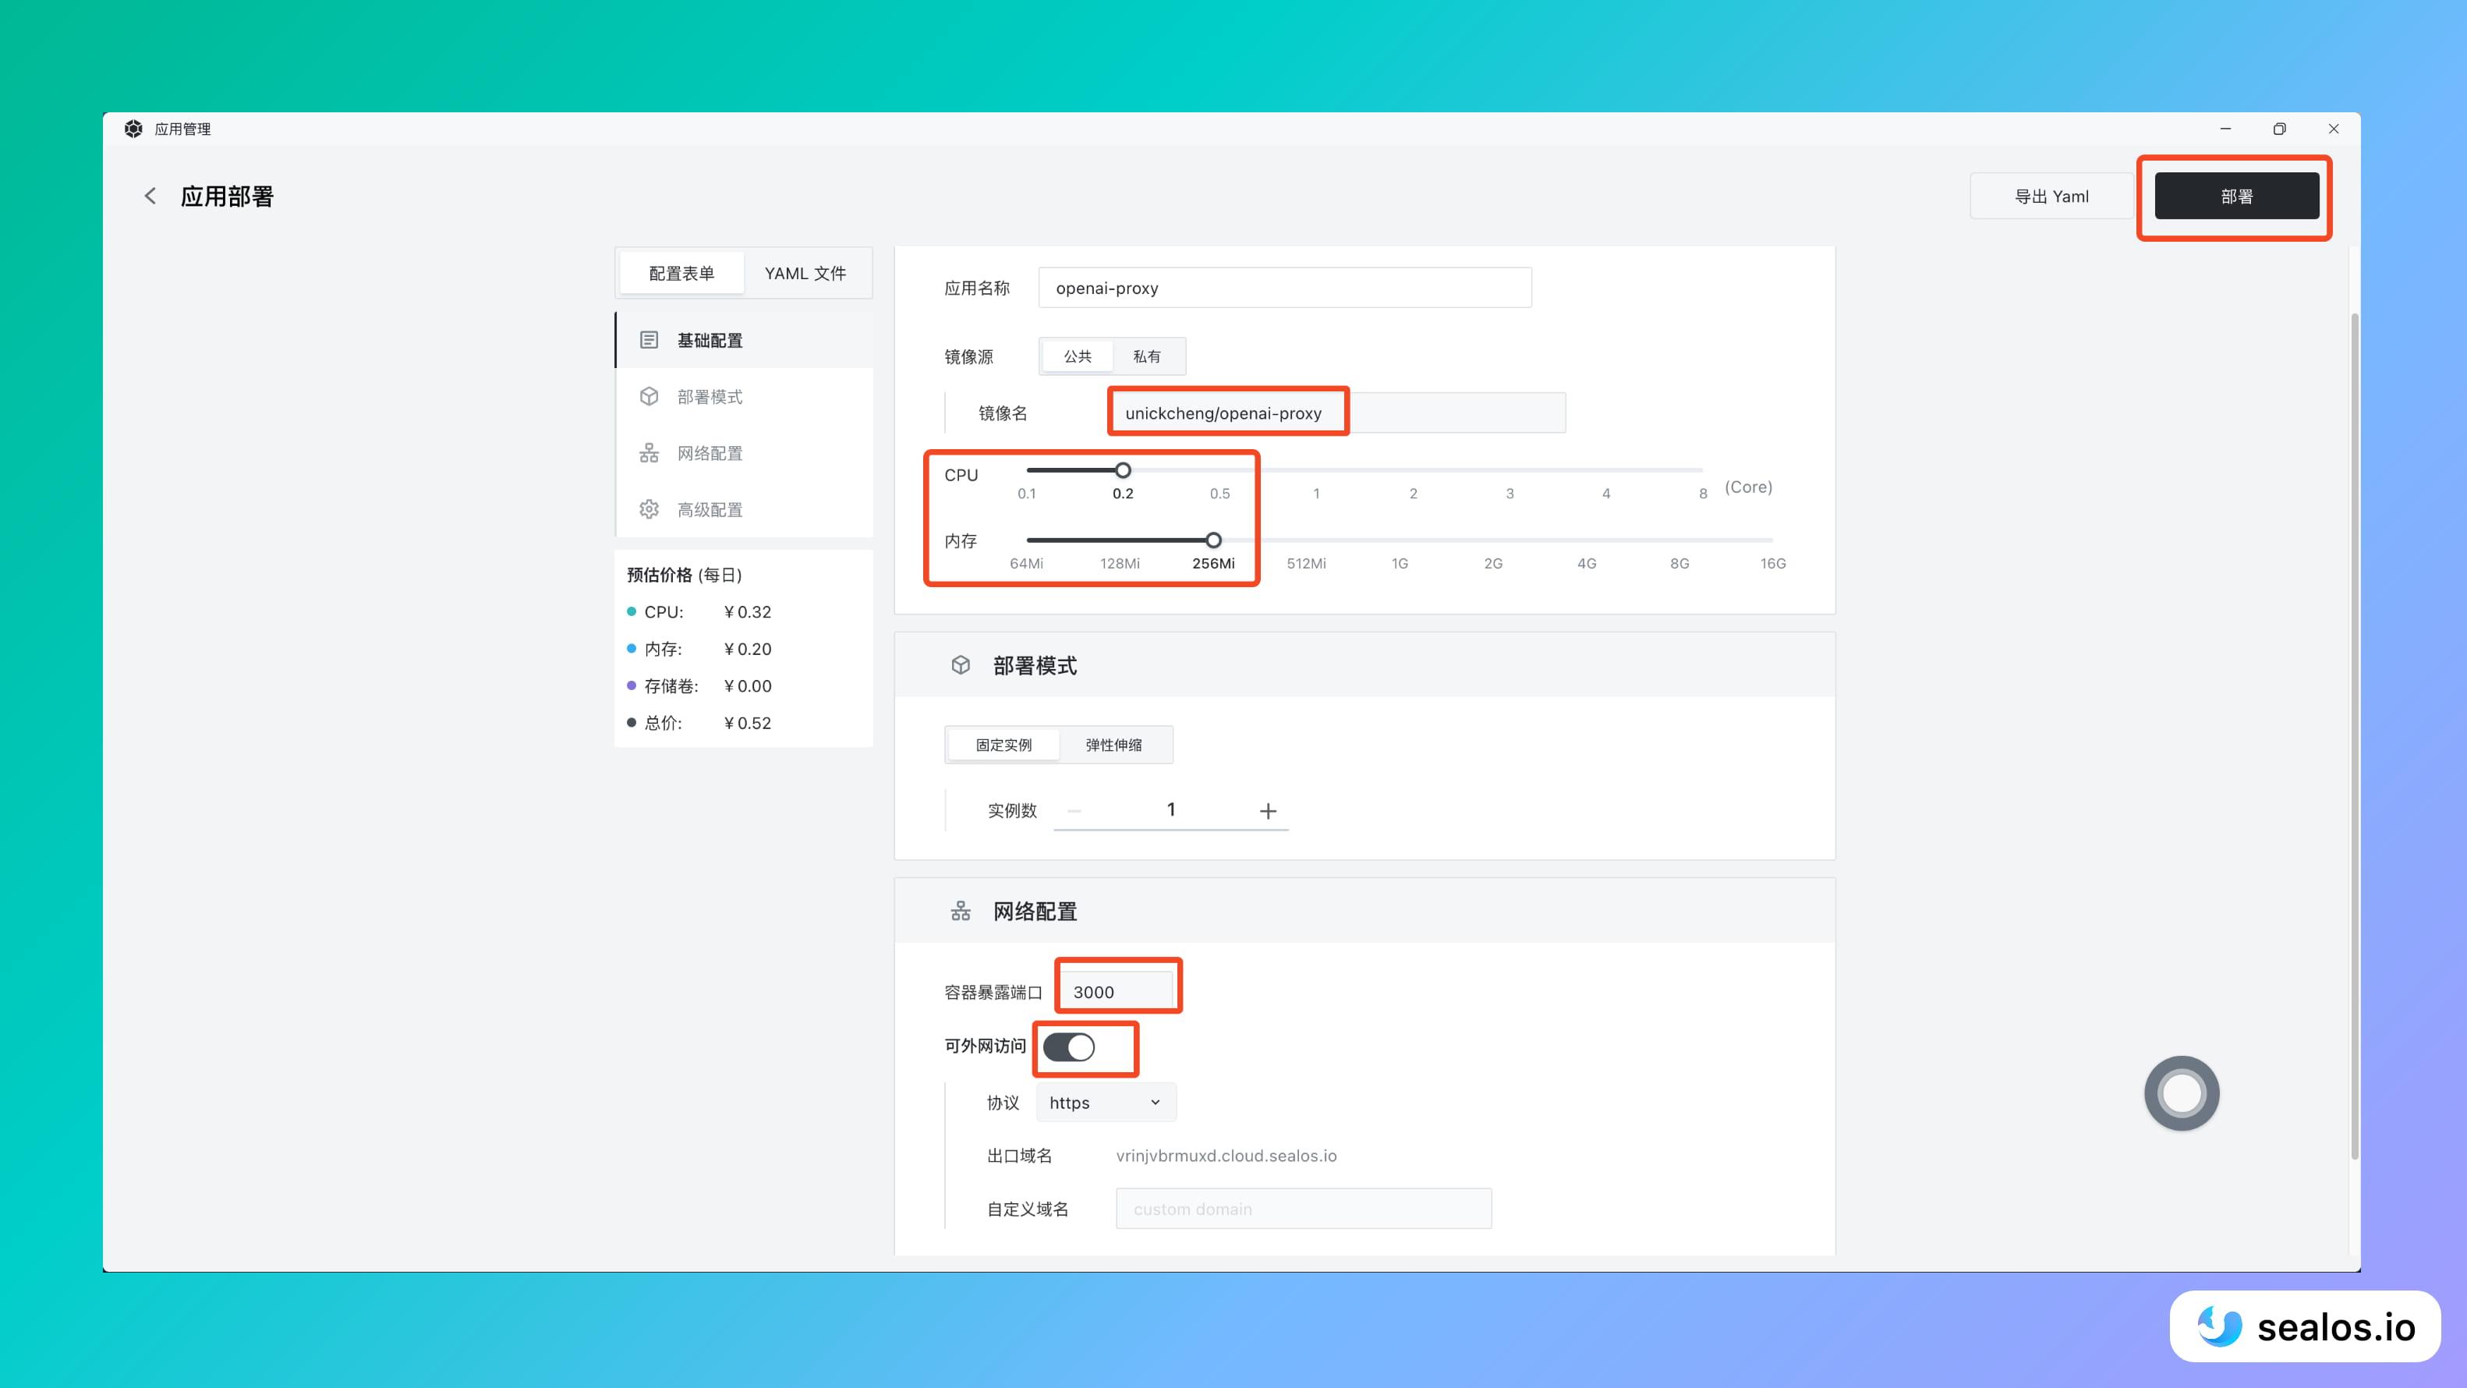
Task: Select the 基础配置 sidebar icon
Action: click(649, 339)
